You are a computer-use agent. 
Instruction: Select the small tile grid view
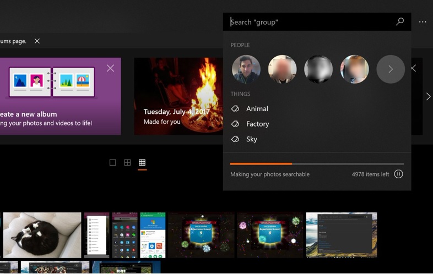[142, 163]
